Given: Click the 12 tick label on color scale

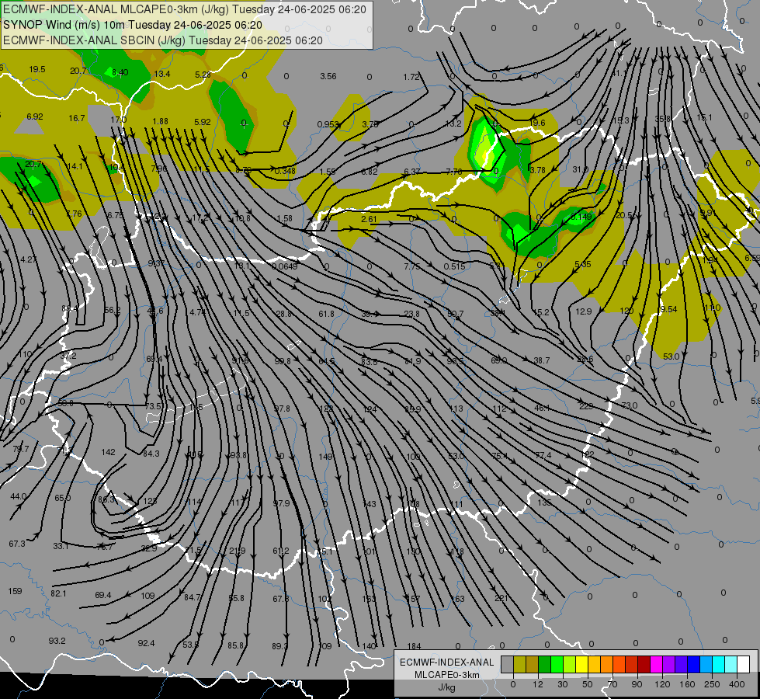Looking at the screenshot, I should [538, 684].
